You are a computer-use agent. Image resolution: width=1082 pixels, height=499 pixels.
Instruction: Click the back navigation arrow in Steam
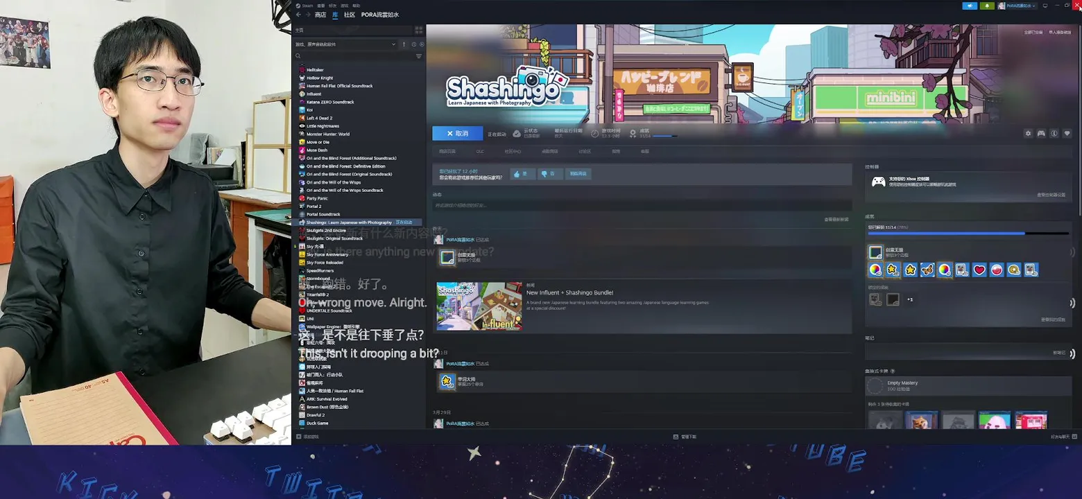(298, 15)
